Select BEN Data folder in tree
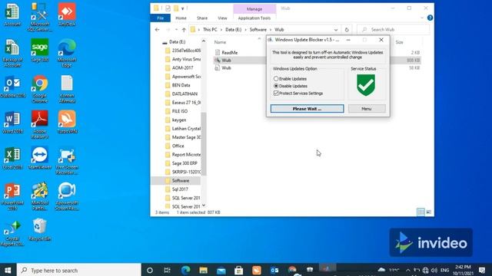 tap(181, 85)
